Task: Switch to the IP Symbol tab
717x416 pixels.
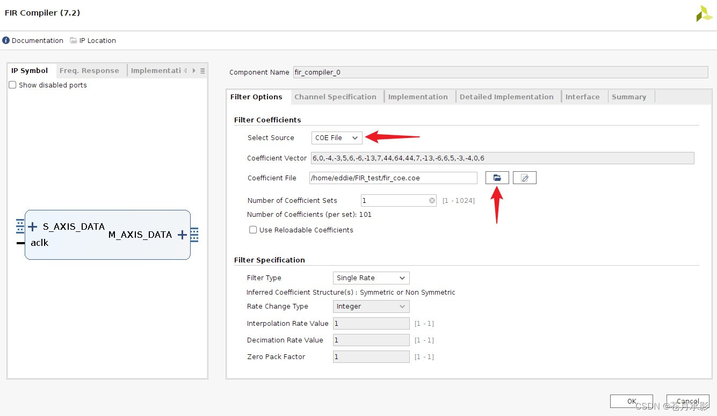Action: pos(30,71)
